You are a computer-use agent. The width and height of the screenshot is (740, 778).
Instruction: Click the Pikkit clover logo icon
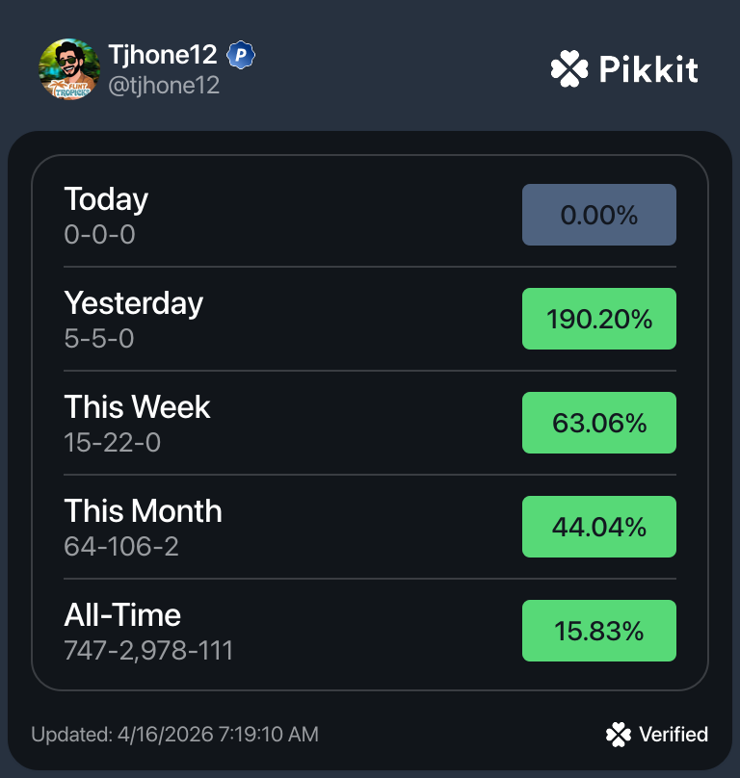(x=568, y=69)
